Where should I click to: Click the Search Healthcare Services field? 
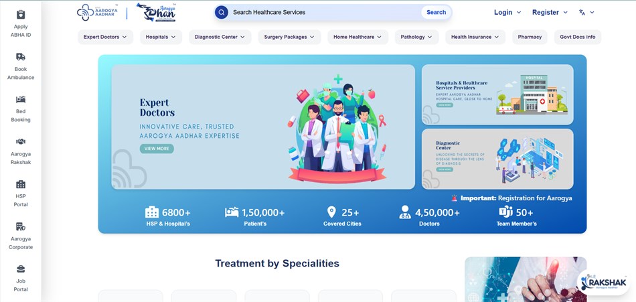[x=325, y=12]
